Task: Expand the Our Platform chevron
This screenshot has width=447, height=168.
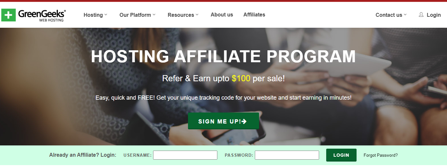Action: (x=154, y=15)
